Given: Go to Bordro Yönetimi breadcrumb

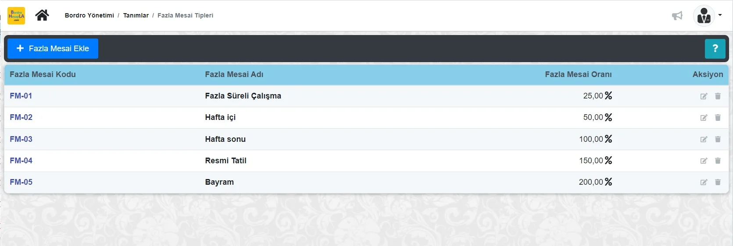Looking at the screenshot, I should (89, 15).
